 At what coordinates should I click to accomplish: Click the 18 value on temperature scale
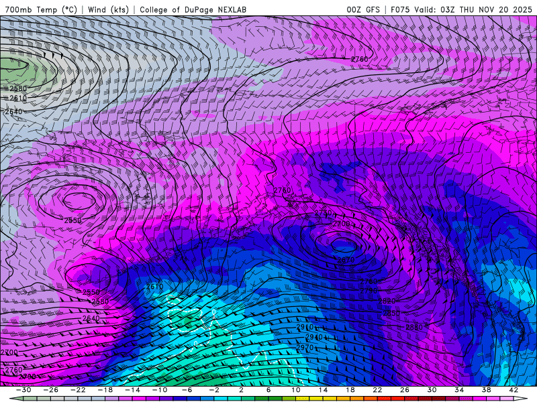[350, 390]
